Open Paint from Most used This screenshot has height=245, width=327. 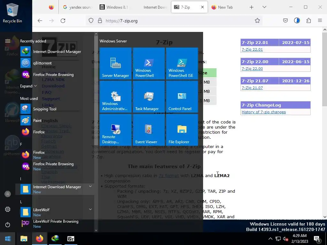[55, 120]
